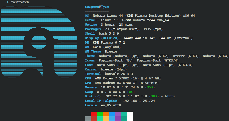Click memory value "10.82 GiB / 31.24 GiB"

tap(122, 87)
